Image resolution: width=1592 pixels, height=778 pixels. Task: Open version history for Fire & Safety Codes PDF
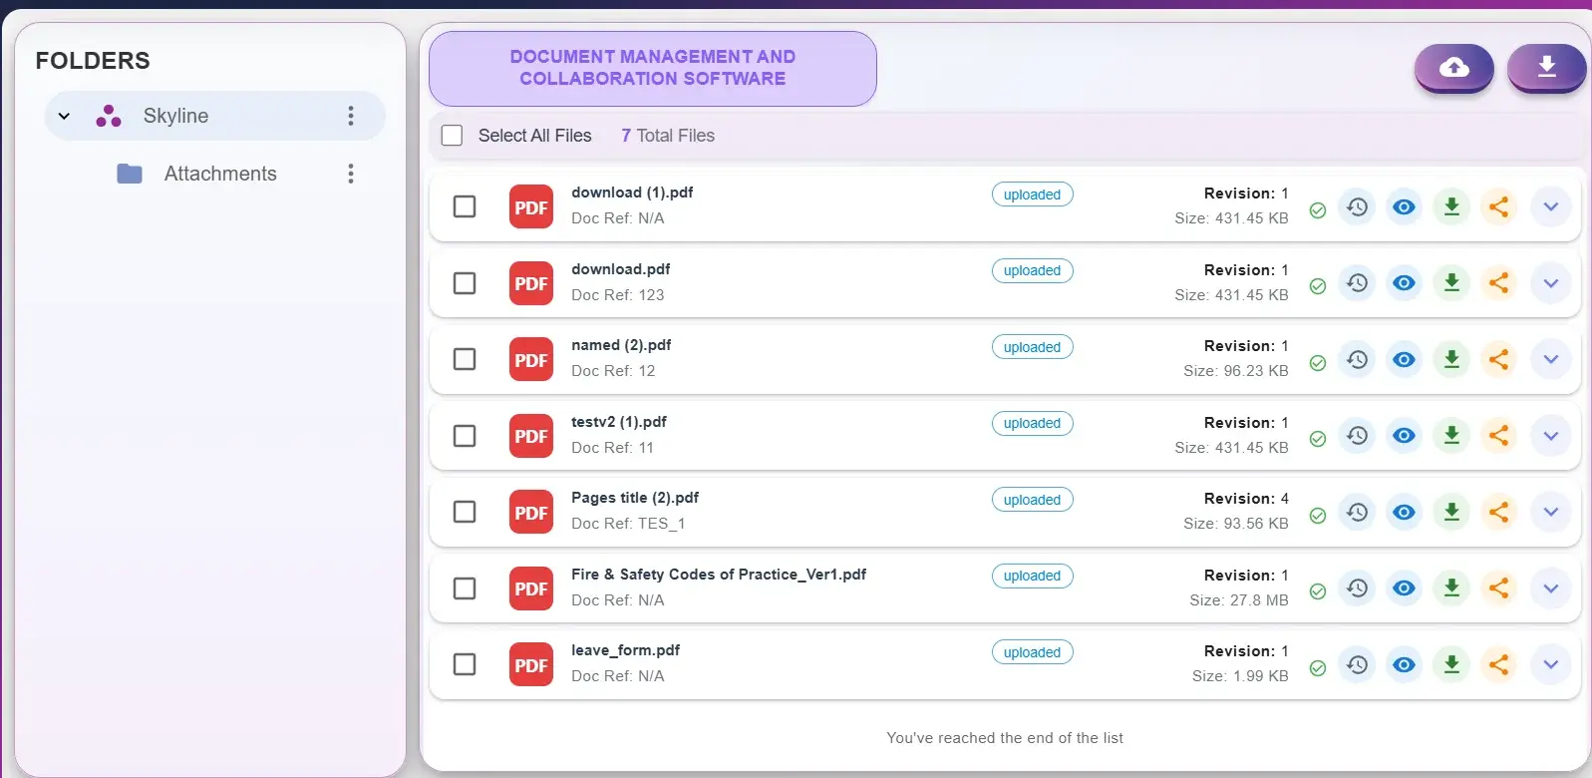tap(1357, 587)
